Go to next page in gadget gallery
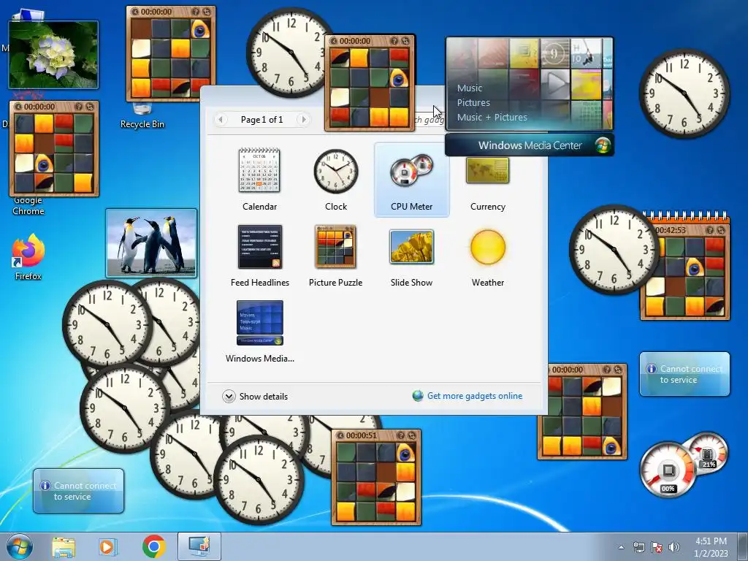This screenshot has height=561, width=748. pyautogui.click(x=303, y=119)
